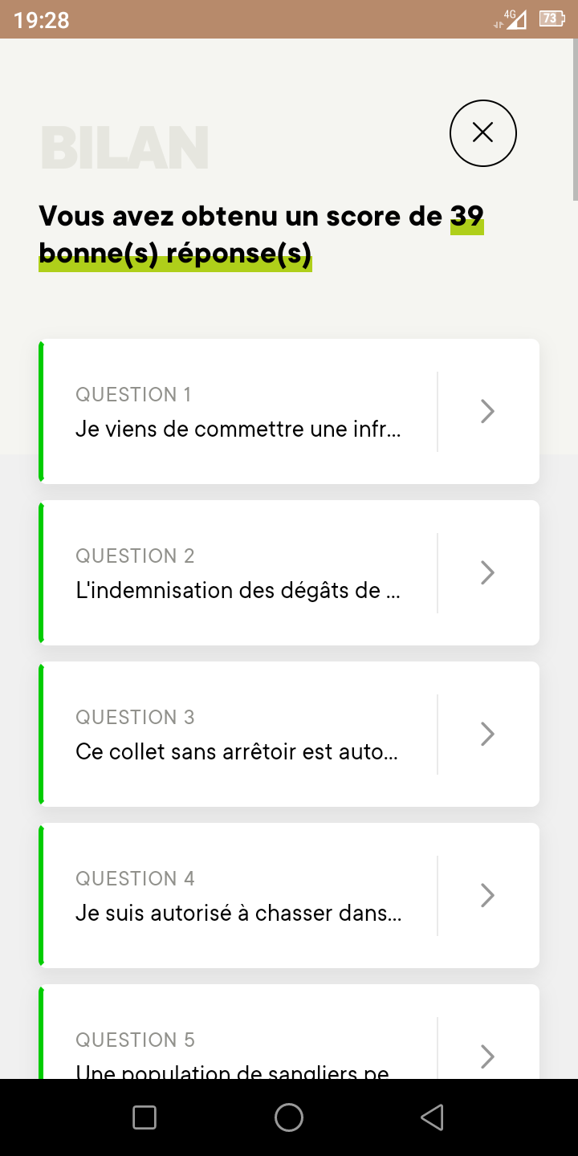Viewport: 578px width, 1156px height.
Task: Click the highlighted score of 39
Action: pyautogui.click(x=466, y=217)
